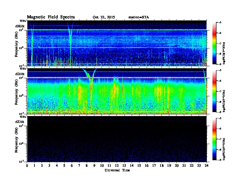Click the 'station=STA' label
246x190 pixels.
(x=139, y=17)
